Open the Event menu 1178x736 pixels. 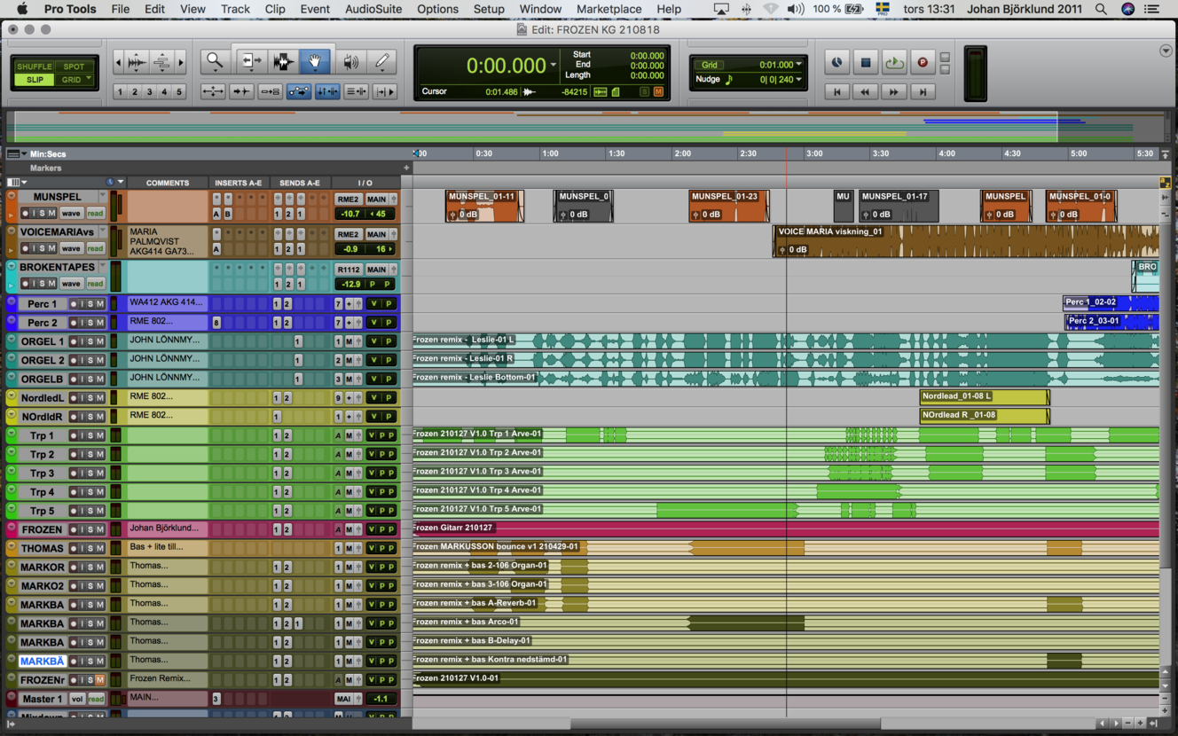pyautogui.click(x=315, y=9)
